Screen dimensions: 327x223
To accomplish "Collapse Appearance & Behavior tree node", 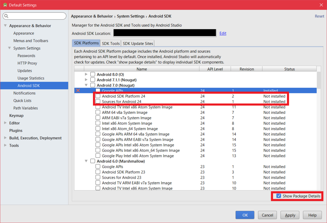I will click(5, 26).
